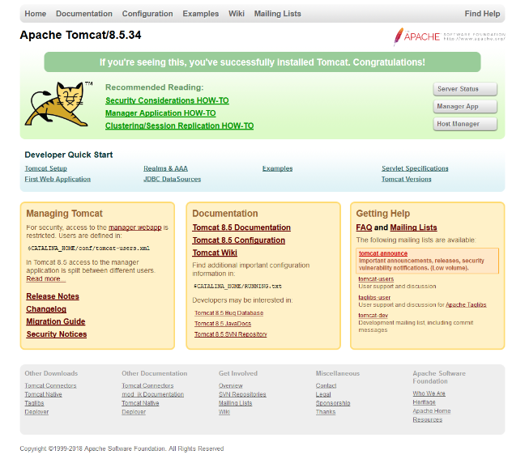Go to Configuration in the top navigation
Viewport: 525px width, 459px height.
pos(147,14)
